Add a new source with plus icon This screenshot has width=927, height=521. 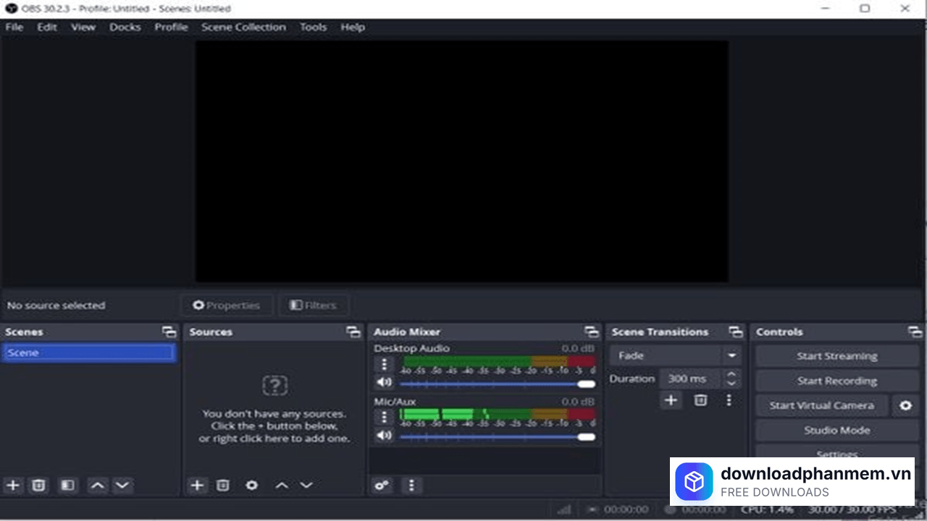197,485
